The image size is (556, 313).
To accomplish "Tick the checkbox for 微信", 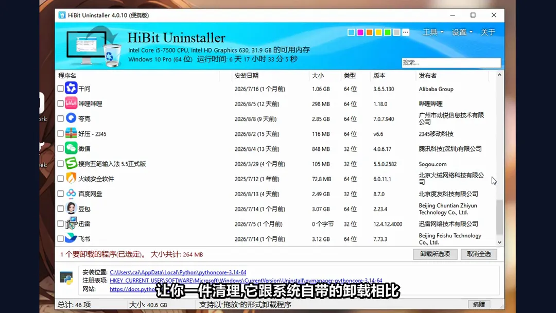I will coord(61,149).
